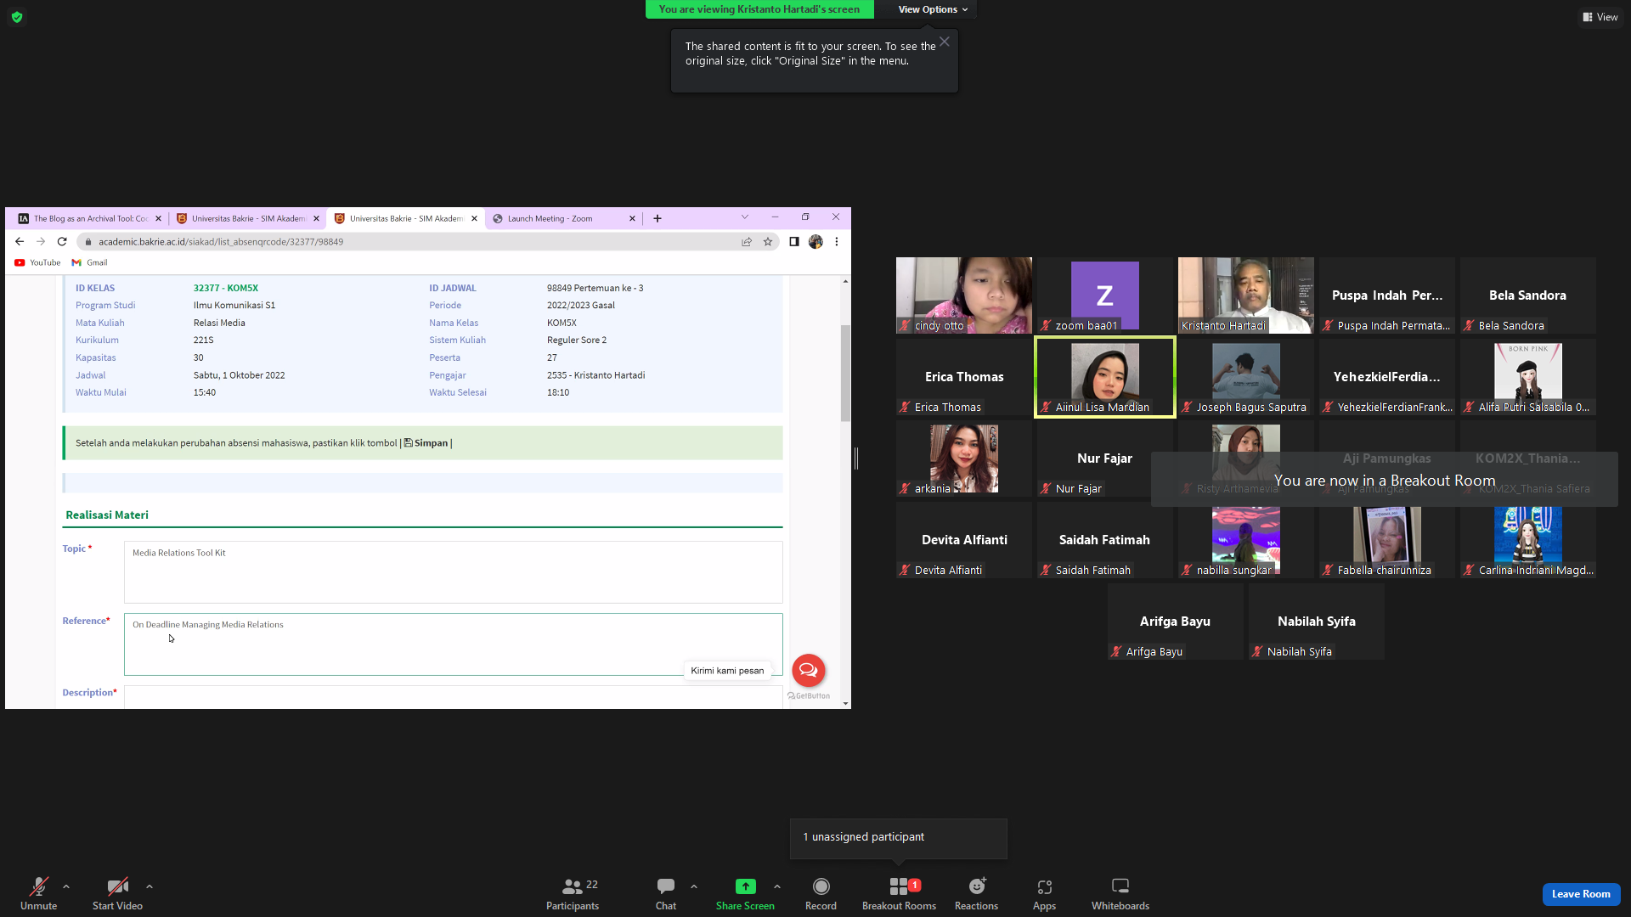Click the green Share Screen icon

point(745,886)
